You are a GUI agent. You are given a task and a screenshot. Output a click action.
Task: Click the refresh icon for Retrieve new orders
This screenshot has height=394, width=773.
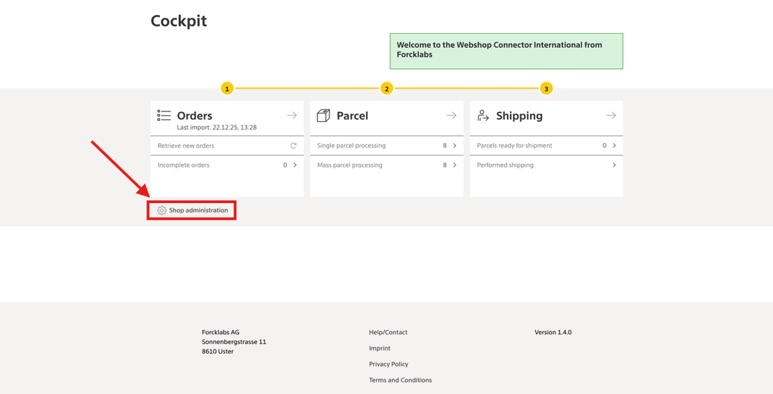(x=293, y=146)
